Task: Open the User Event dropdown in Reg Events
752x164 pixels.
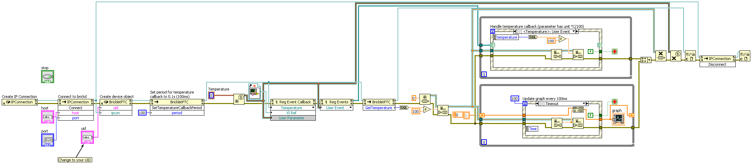Action: 351,108
